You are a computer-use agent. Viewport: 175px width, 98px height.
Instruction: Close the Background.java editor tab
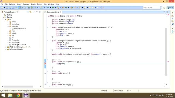pos(60,12)
